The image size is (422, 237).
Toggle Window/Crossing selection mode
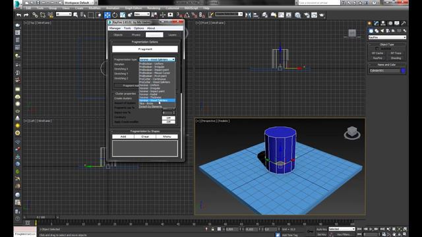(x=98, y=15)
